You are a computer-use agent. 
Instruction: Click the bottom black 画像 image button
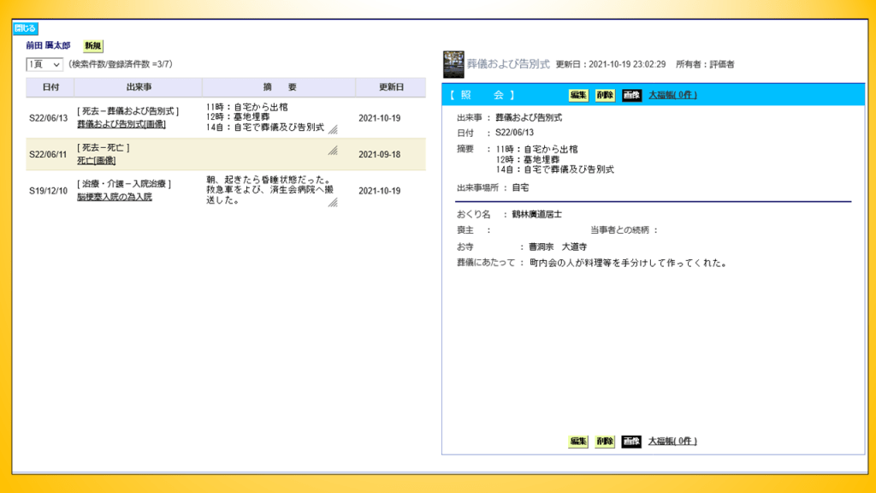coord(631,442)
